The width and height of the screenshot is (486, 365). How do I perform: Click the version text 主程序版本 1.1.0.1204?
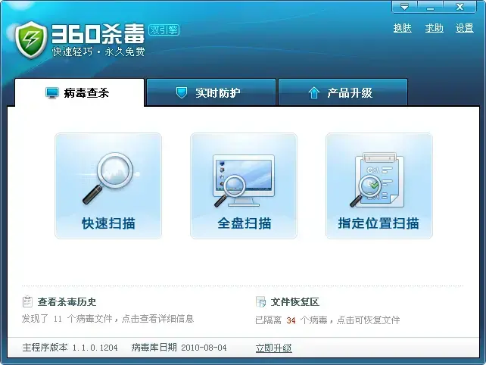pyautogui.click(x=70, y=348)
